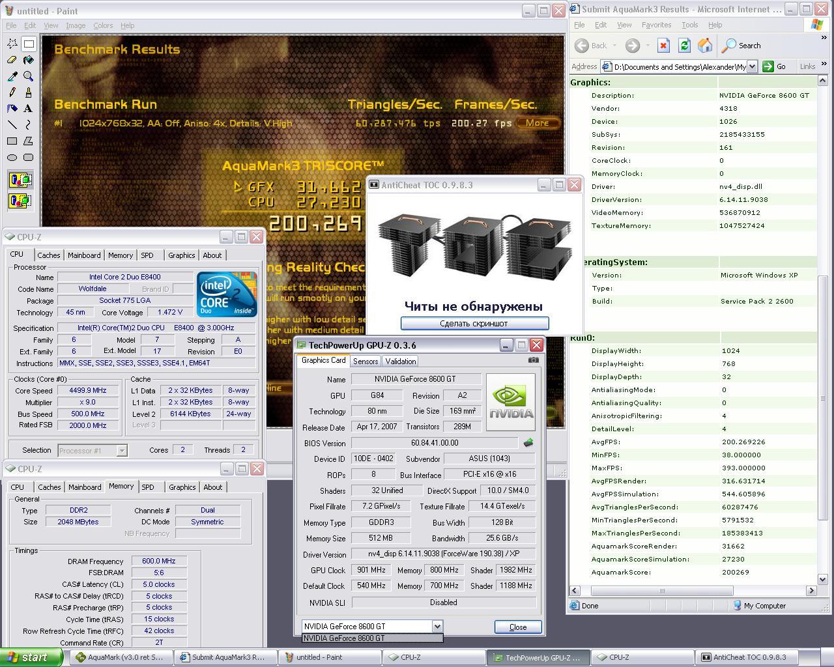Click 'Читы не обнаружены' text in AntiCheat
This screenshot has width=834, height=667.
(474, 306)
